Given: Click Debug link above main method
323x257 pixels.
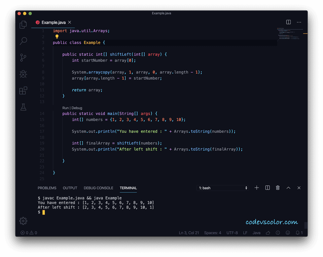Looking at the screenshot, I should (77, 108).
